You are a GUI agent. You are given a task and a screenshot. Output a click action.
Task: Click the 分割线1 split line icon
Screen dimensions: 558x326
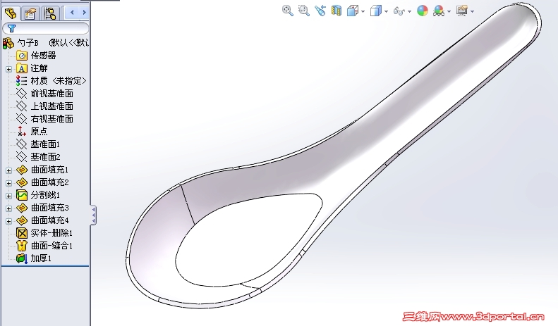tap(22, 195)
